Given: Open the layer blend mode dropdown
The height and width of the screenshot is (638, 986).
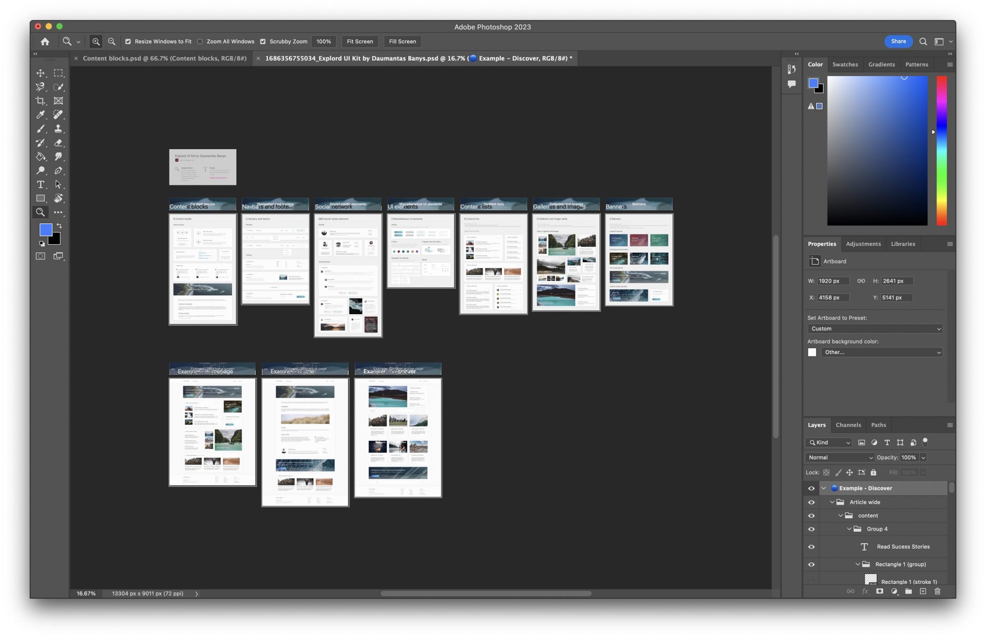Looking at the screenshot, I should point(839,458).
